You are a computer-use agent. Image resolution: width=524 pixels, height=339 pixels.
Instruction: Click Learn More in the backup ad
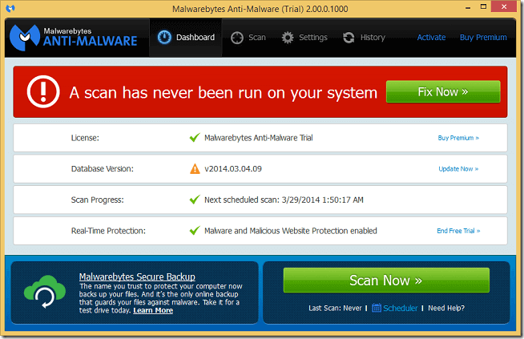click(x=153, y=311)
